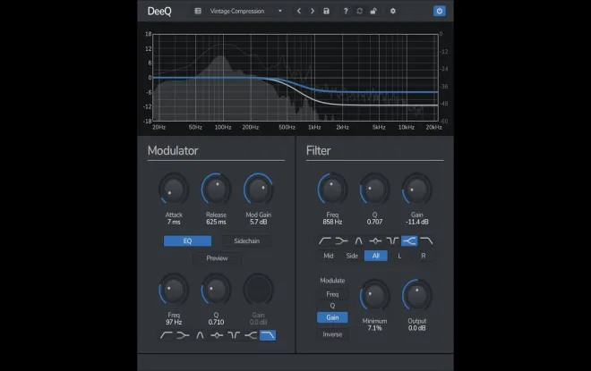591x371 pixels.
Task: Open help via the question mark icon
Action: [346, 11]
